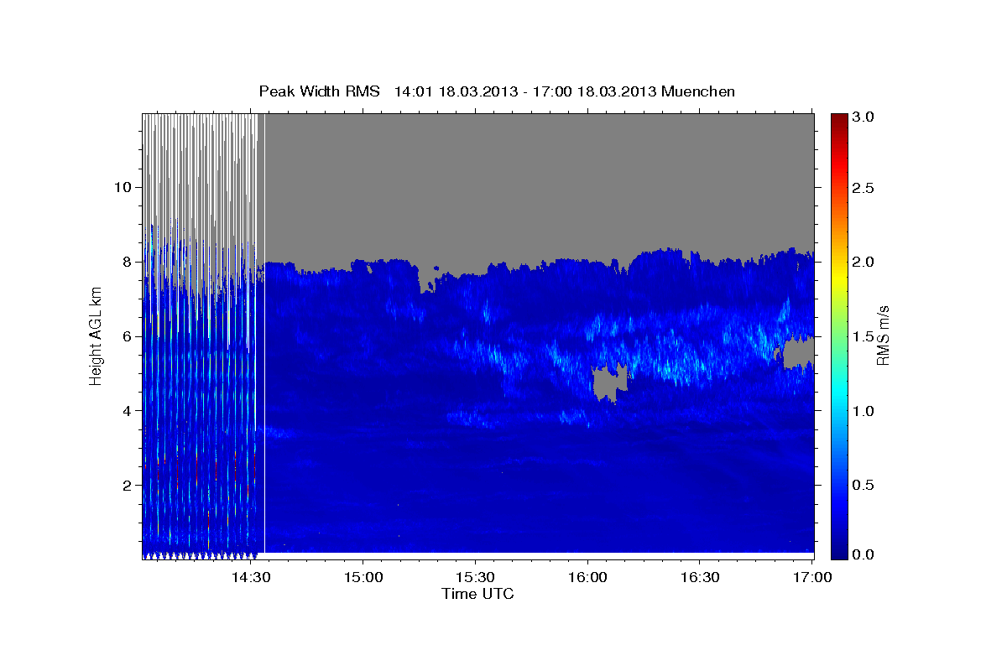Click the colorbar value 0.0
Screen dimensions: 1007x671
(863, 554)
